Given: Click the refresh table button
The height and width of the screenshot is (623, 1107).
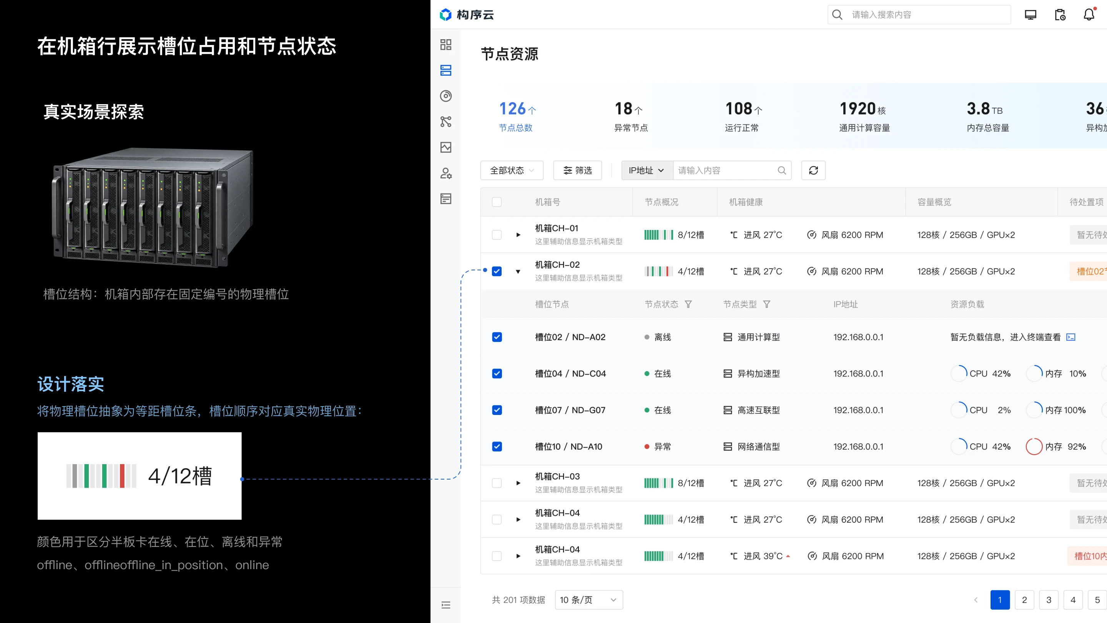Looking at the screenshot, I should click(813, 170).
